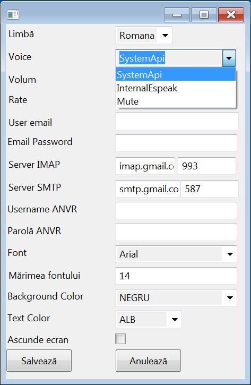Toggle the Ascunde ecran checkbox

tap(120, 339)
